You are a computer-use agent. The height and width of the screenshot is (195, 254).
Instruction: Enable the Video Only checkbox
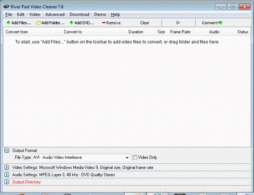[x=135, y=157]
